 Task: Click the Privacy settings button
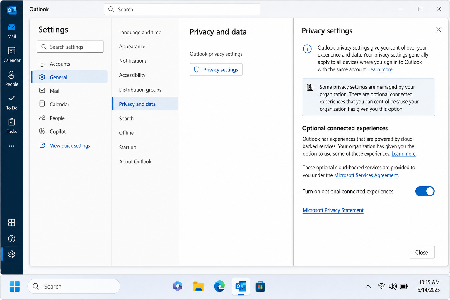click(x=216, y=69)
